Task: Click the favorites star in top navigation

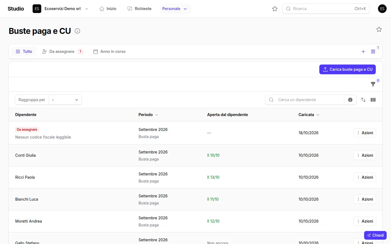Action: [x=275, y=9]
